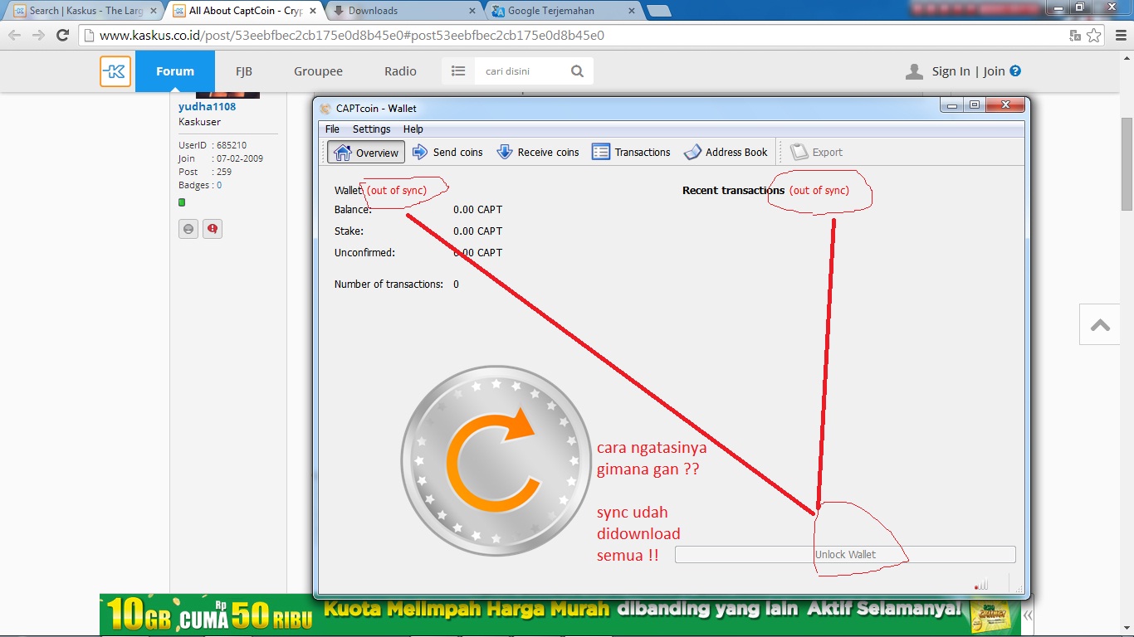Open yudha1108 user profile link
Image resolution: width=1134 pixels, height=637 pixels.
tap(207, 107)
